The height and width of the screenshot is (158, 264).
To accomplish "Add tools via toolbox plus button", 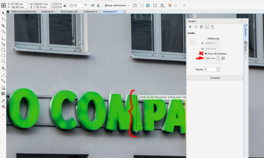I will tap(3, 115).
